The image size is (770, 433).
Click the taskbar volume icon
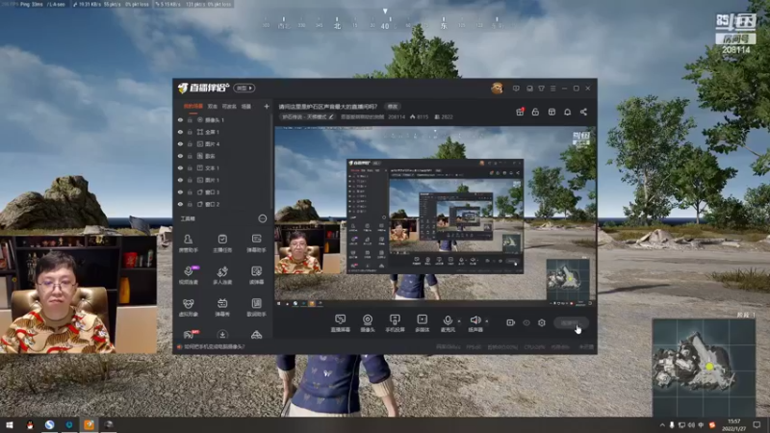click(x=691, y=424)
